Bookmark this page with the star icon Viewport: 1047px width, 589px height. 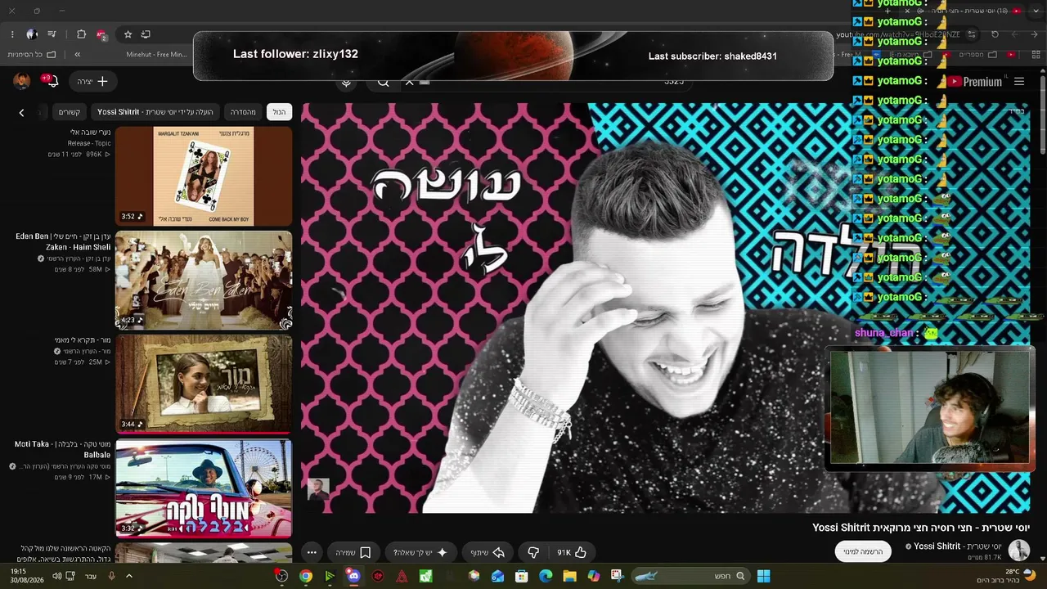[x=128, y=34]
